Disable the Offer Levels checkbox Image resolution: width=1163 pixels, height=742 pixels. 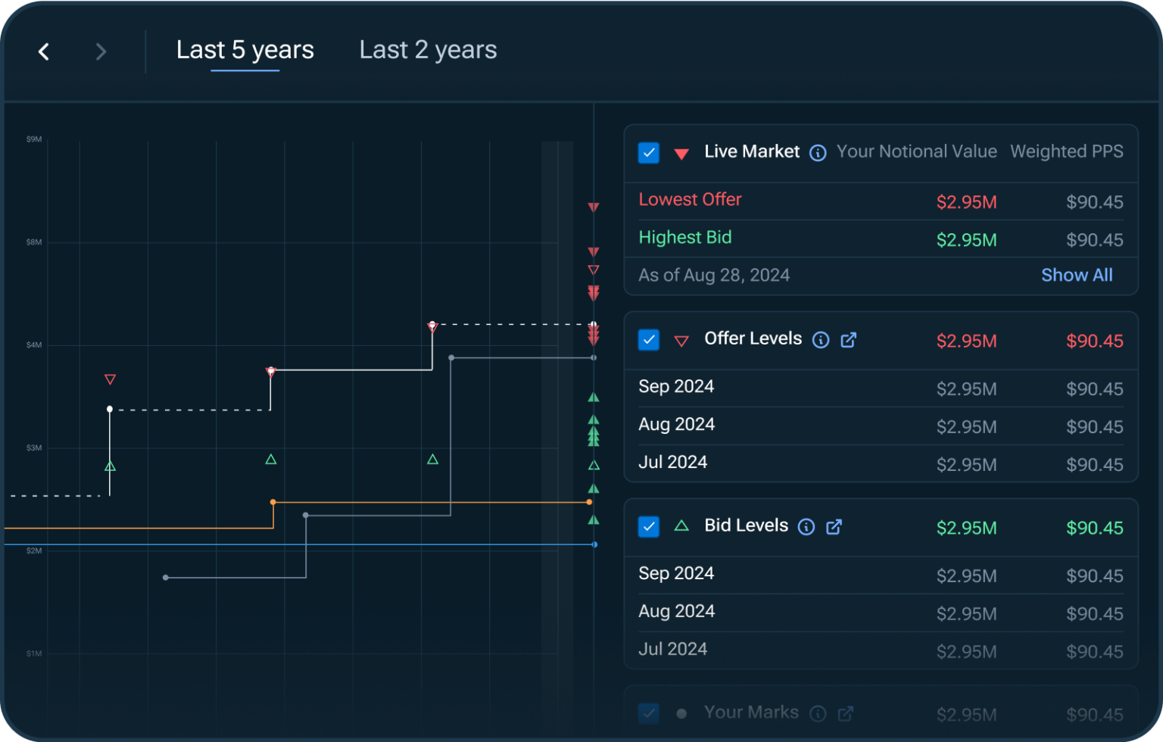pos(649,340)
